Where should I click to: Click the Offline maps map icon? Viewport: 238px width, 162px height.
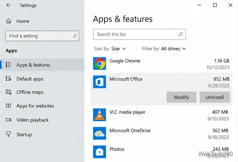(x=8, y=92)
